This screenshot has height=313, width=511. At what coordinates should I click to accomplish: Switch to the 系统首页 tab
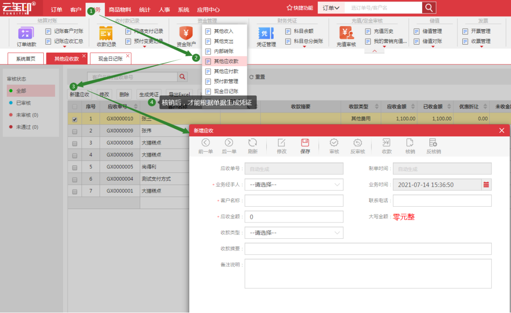pos(26,59)
